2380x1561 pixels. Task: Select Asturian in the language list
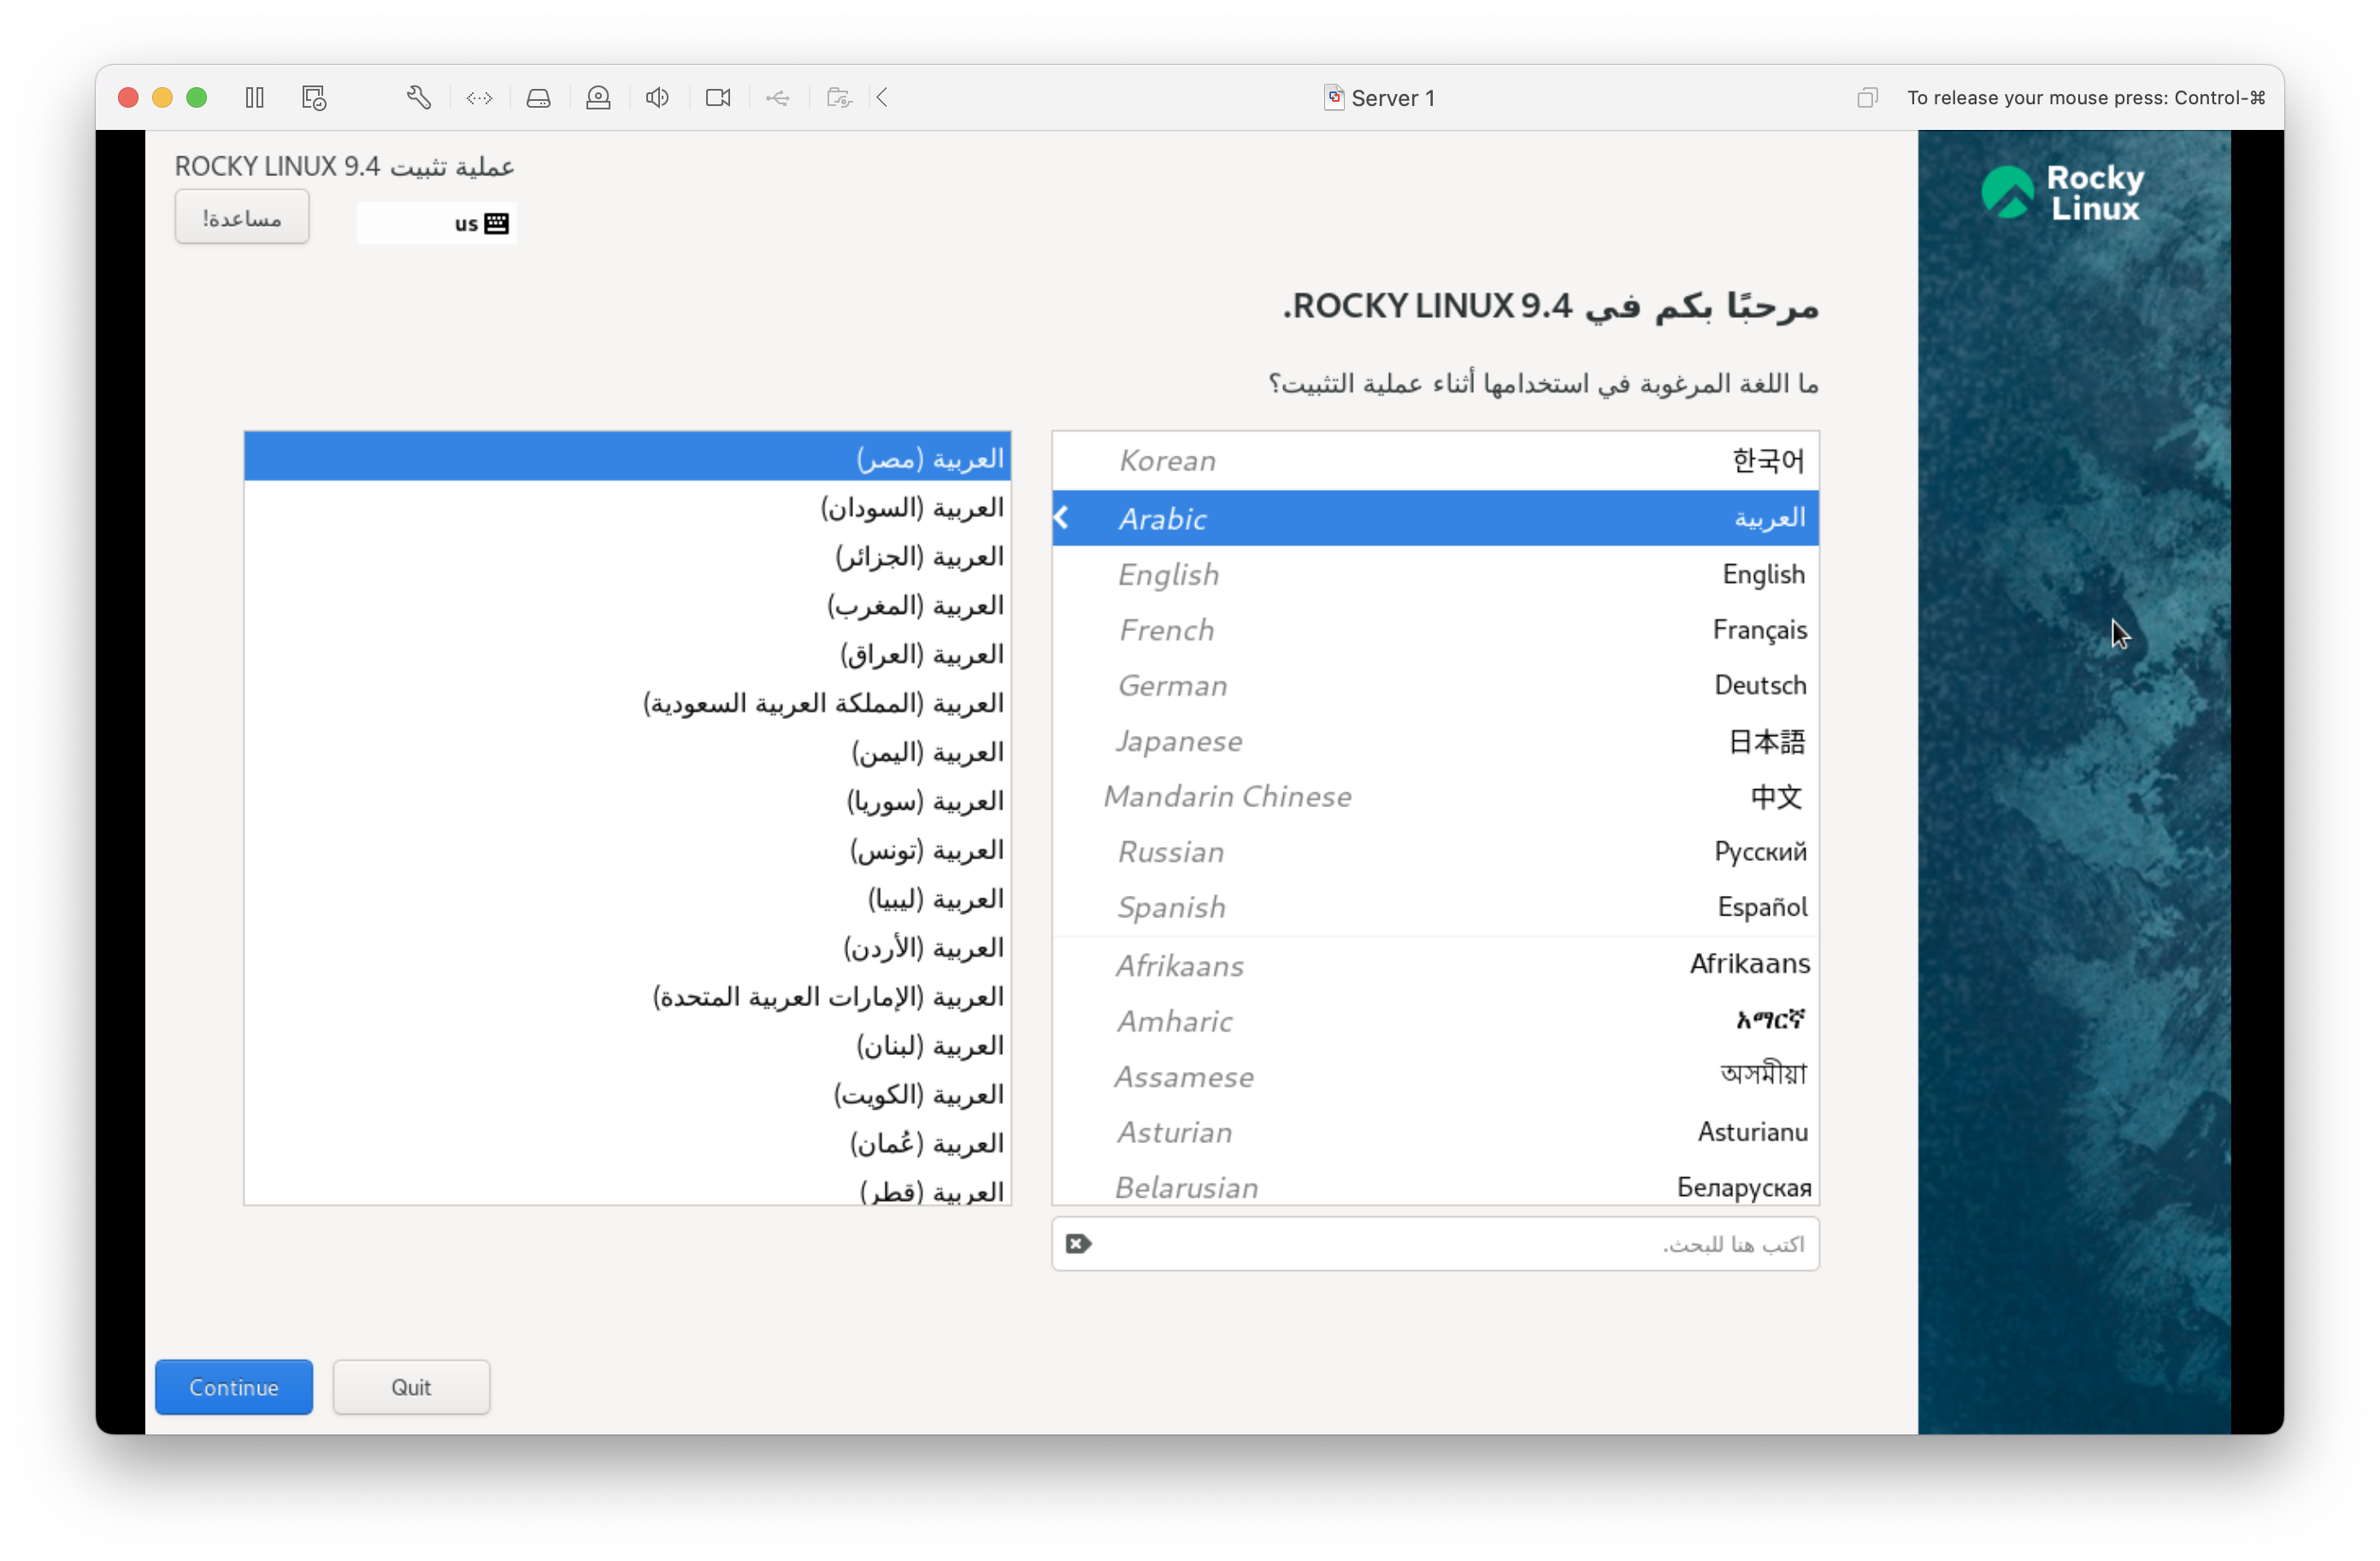(x=1435, y=1132)
